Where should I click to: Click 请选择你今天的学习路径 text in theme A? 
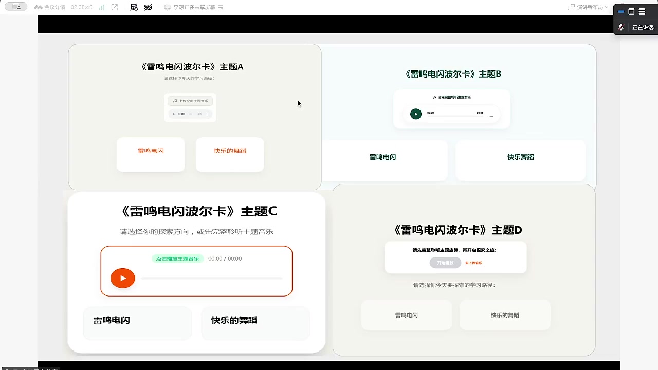[x=189, y=78]
